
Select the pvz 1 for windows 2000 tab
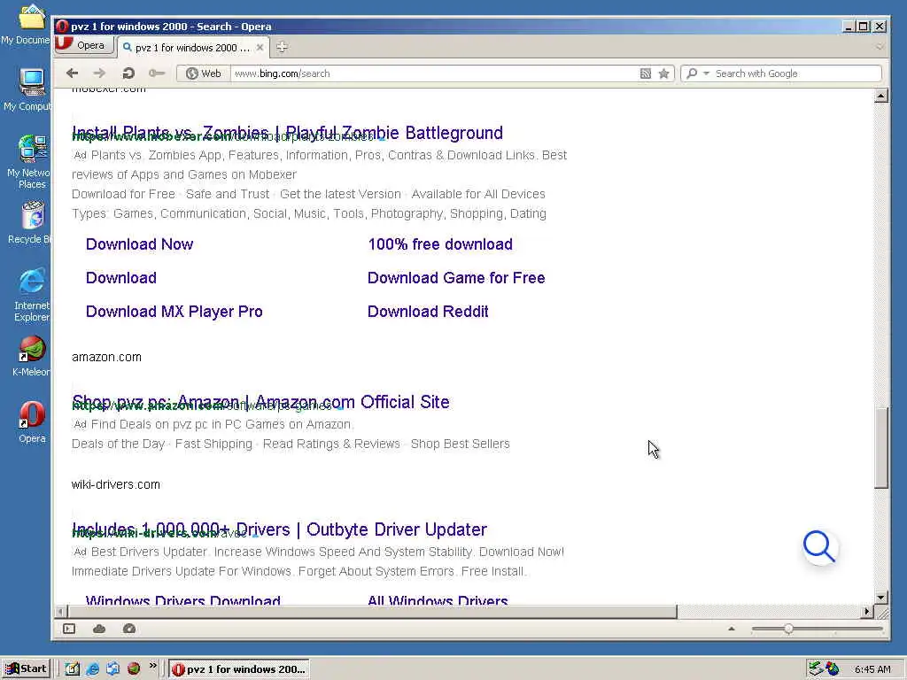(192, 48)
